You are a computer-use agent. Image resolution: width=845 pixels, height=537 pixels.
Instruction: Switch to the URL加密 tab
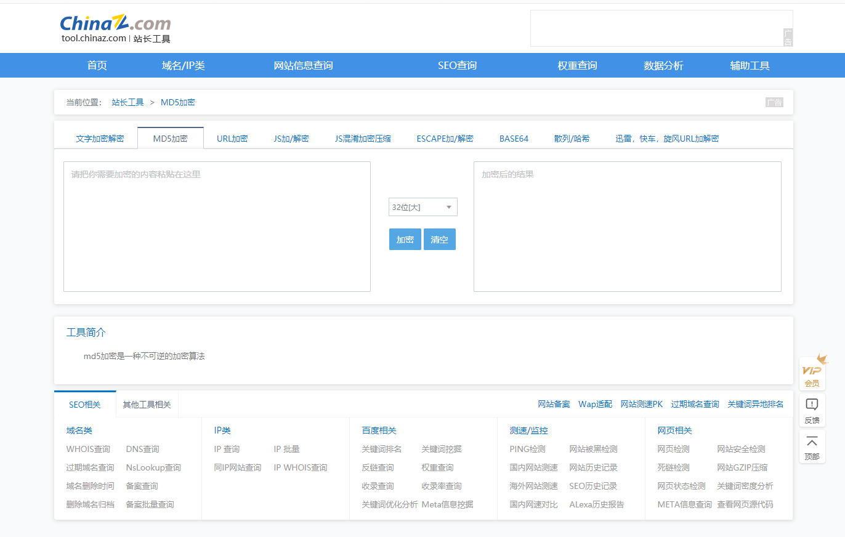(232, 138)
